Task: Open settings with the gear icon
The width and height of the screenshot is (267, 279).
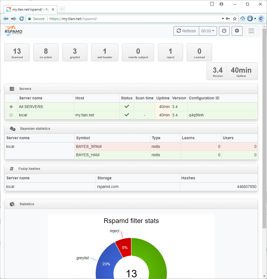Action: [237, 31]
